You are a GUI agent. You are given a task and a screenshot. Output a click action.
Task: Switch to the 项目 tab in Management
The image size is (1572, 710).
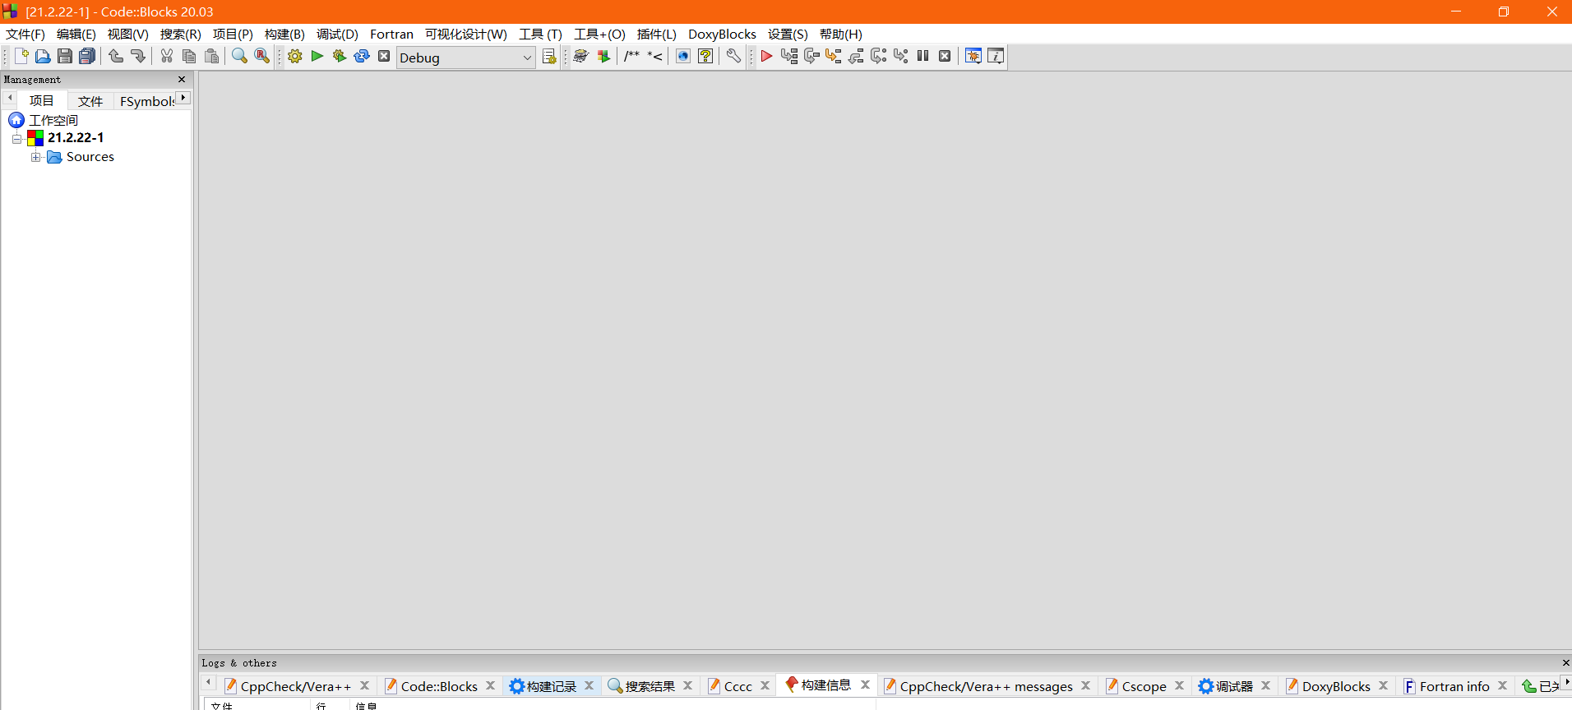tap(42, 100)
